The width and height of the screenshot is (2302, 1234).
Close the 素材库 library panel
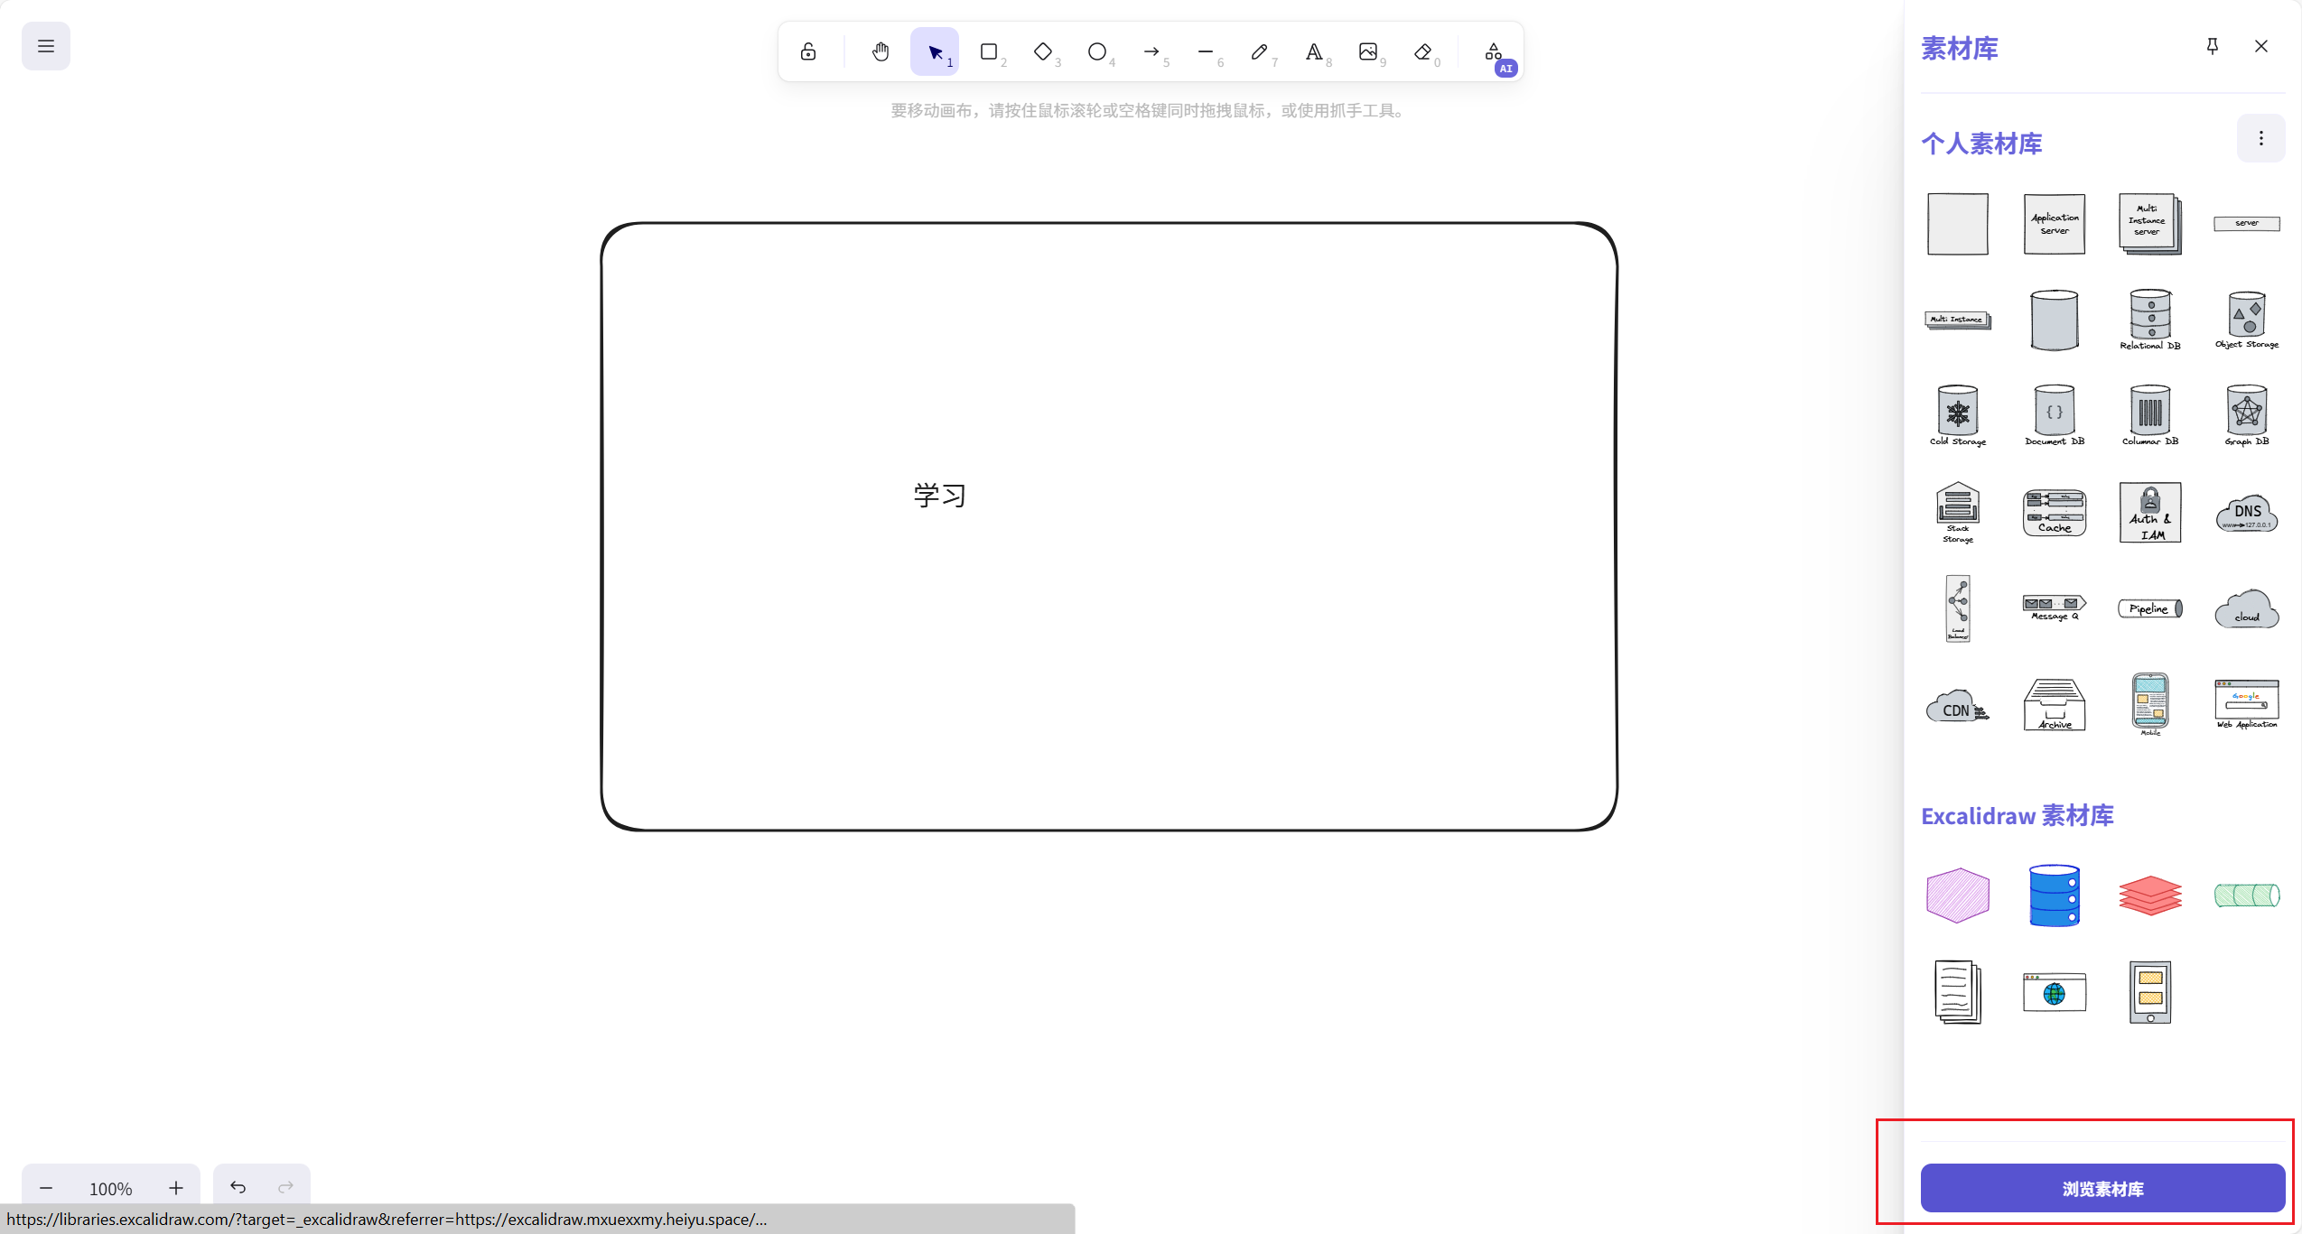(2261, 46)
